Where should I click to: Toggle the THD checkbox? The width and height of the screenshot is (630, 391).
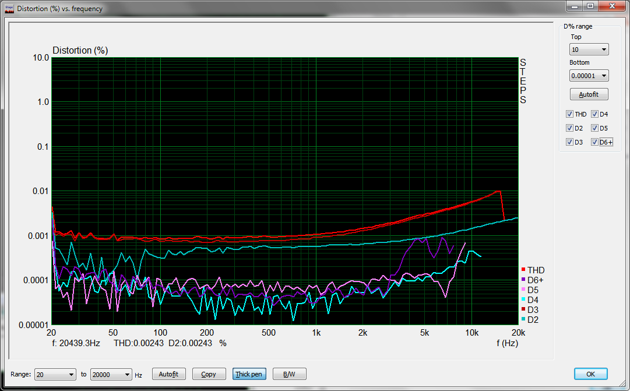569,114
